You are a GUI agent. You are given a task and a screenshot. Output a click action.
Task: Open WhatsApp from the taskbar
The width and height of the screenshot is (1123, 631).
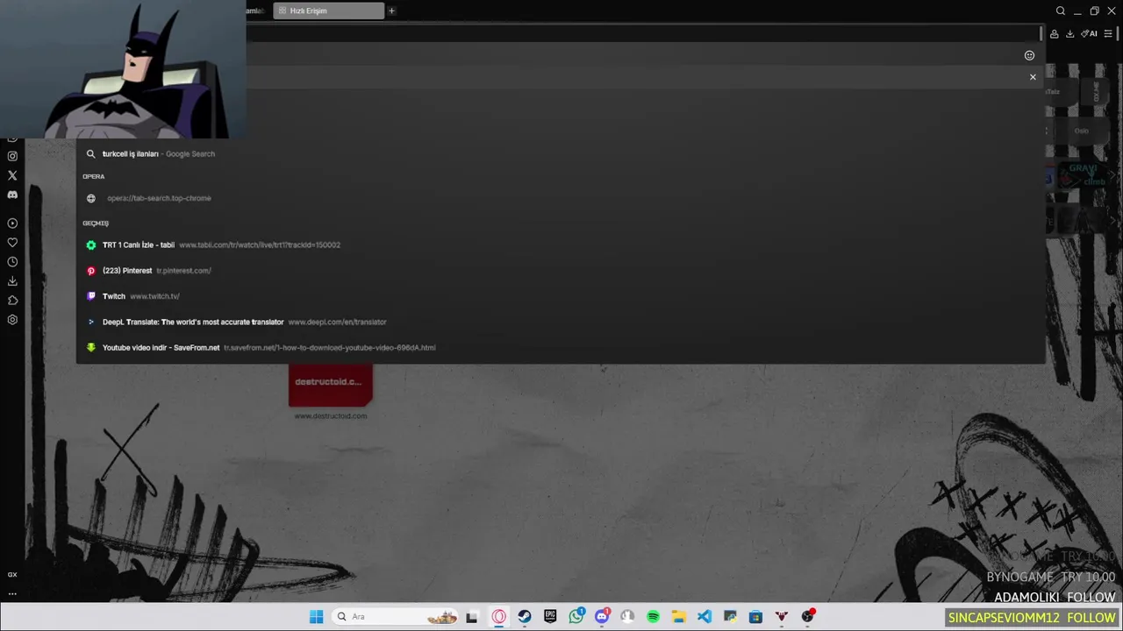pyautogui.click(x=576, y=617)
